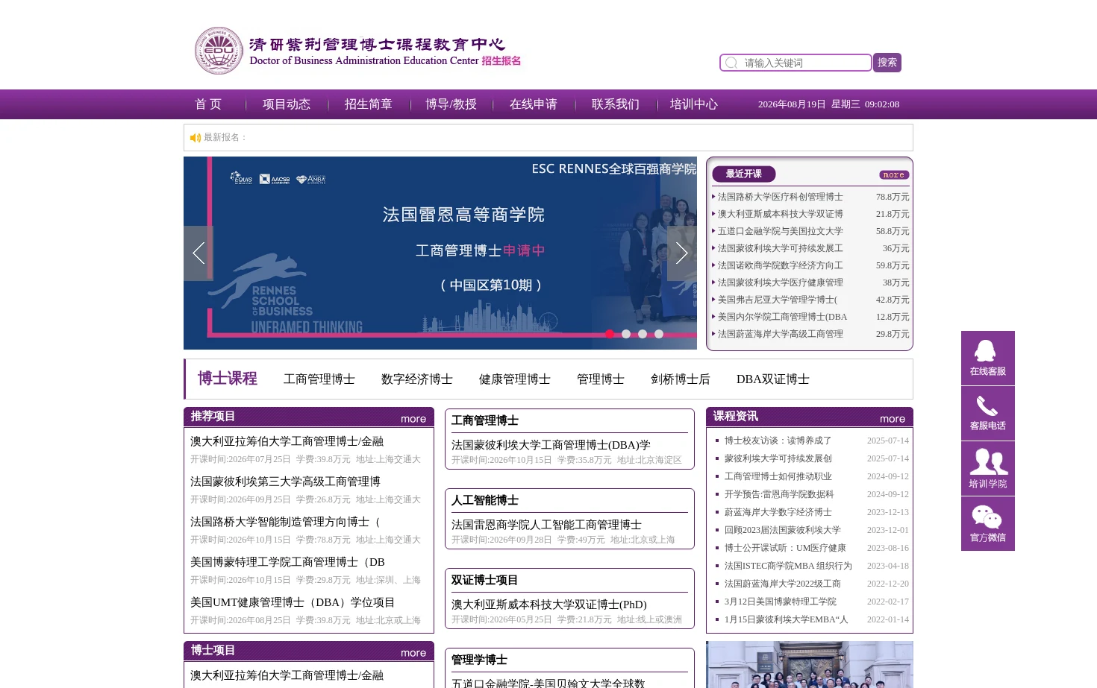Show next banner slide with right arrow
This screenshot has width=1097, height=688.
(x=681, y=253)
